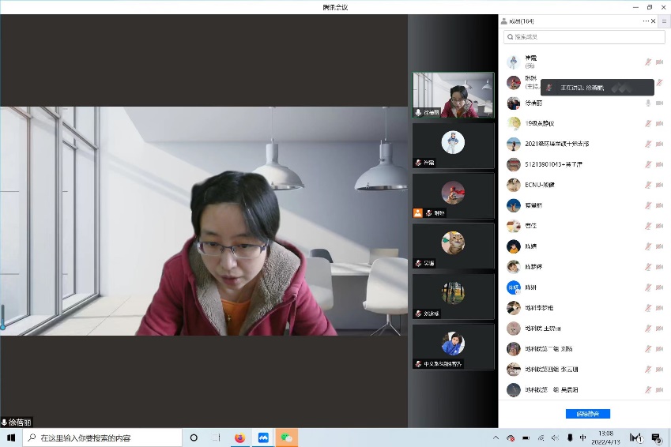Select the speaker's video thumbnail at top of strip
The width and height of the screenshot is (671, 447).
pos(453,96)
